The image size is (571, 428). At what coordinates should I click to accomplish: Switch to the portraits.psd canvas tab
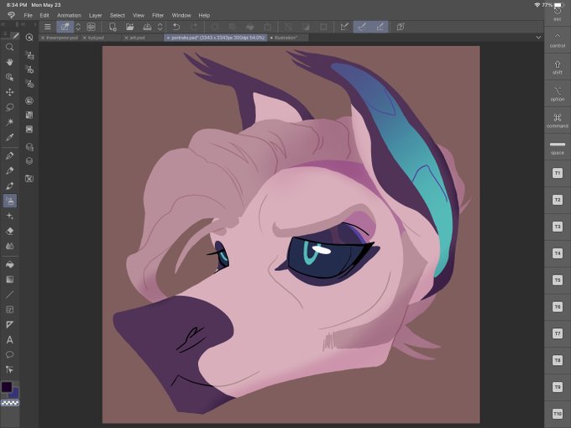point(216,38)
